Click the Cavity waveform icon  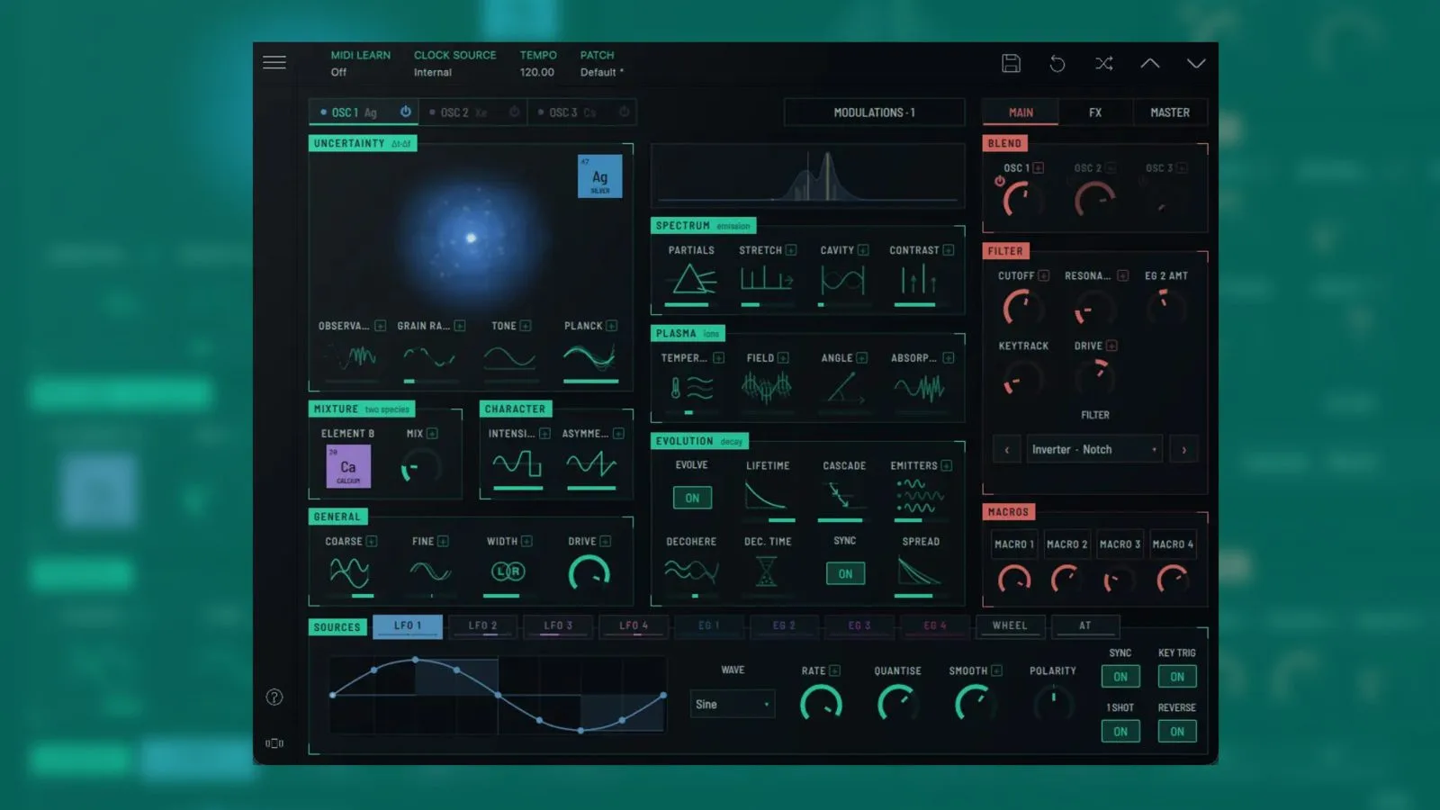[x=842, y=279]
